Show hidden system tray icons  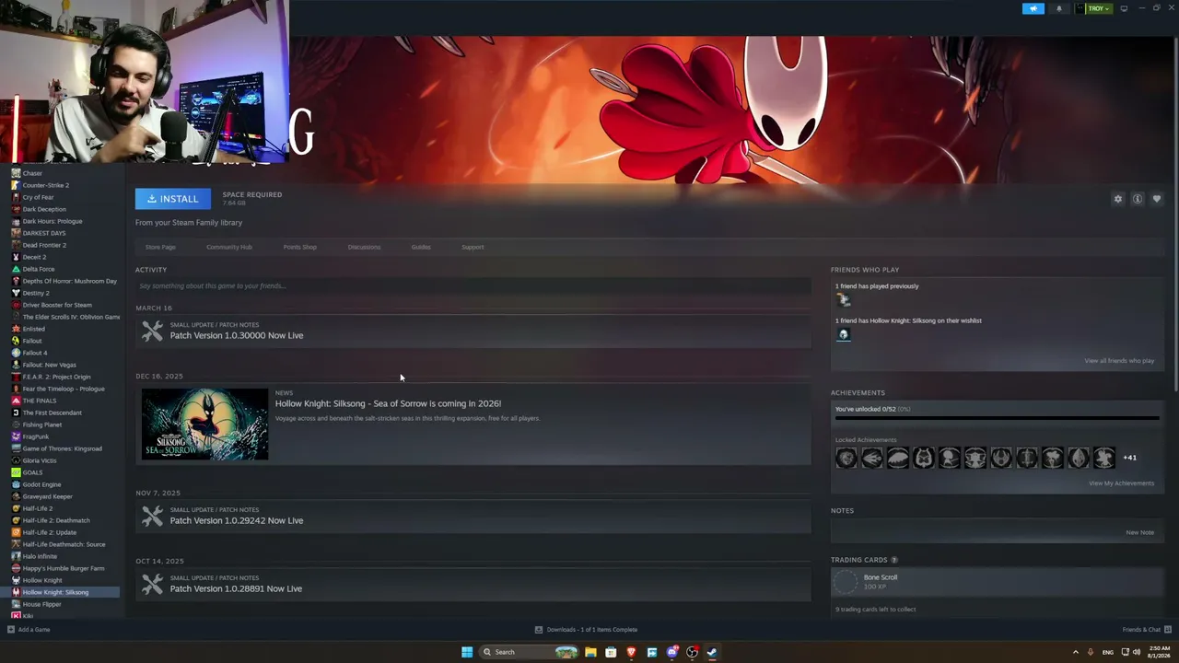(1075, 652)
